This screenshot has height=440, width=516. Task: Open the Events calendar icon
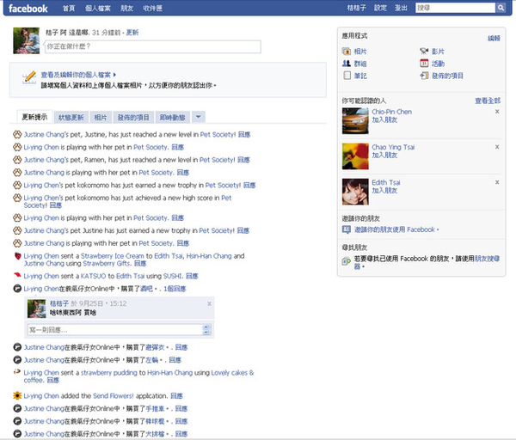[424, 63]
